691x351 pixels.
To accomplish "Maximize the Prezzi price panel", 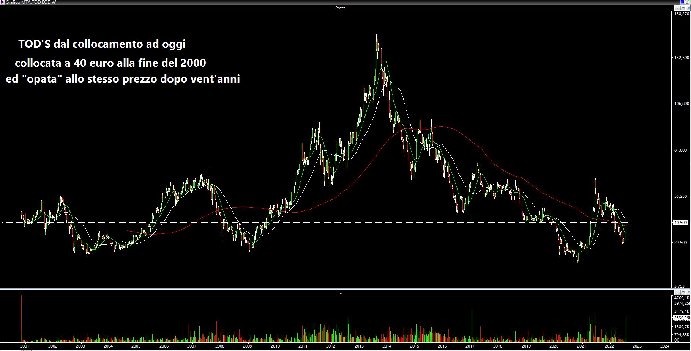I will (x=683, y=8).
